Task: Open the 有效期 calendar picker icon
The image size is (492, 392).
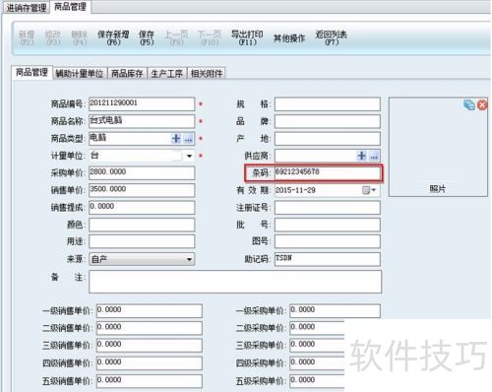Action: 366,190
